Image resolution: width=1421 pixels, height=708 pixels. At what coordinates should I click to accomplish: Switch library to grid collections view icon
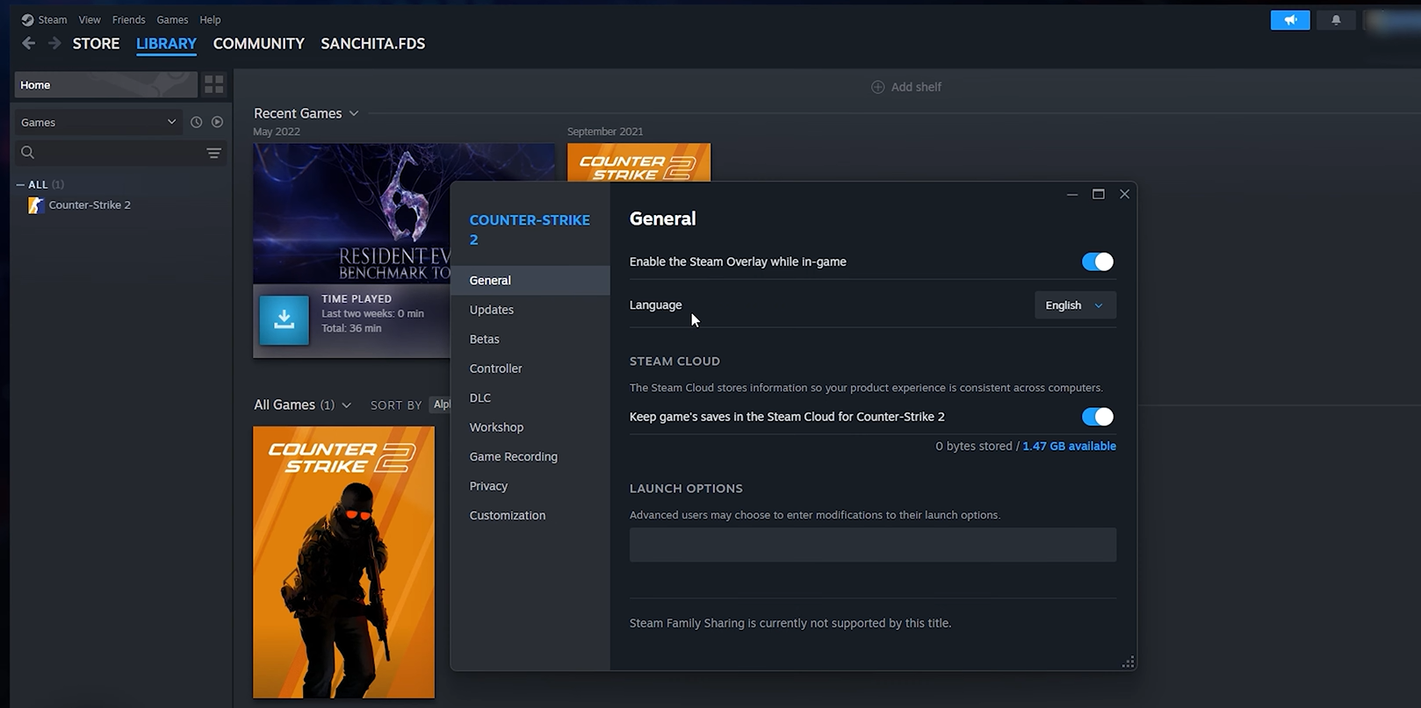click(213, 84)
